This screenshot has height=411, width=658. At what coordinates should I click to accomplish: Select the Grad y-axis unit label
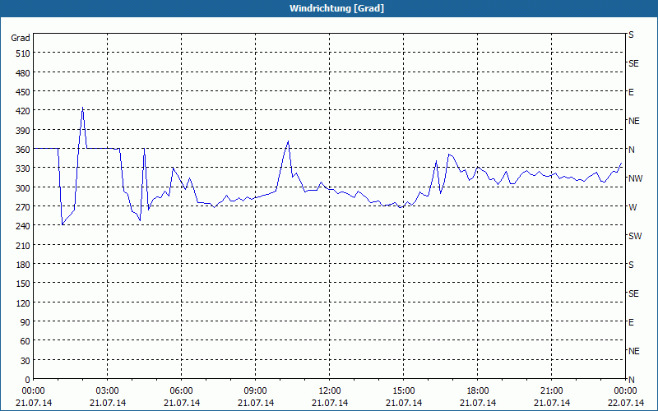click(21, 38)
